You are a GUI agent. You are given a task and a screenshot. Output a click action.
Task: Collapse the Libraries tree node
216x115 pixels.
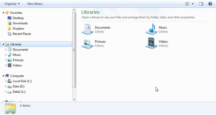point(3,44)
